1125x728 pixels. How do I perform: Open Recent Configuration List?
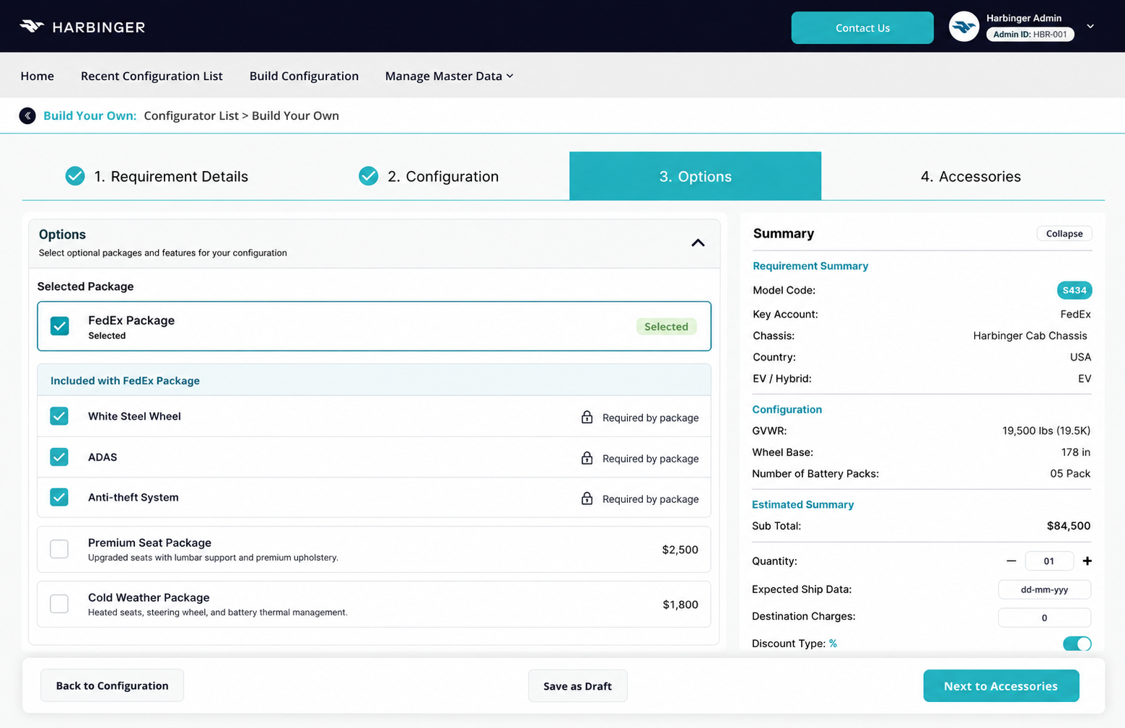152,76
